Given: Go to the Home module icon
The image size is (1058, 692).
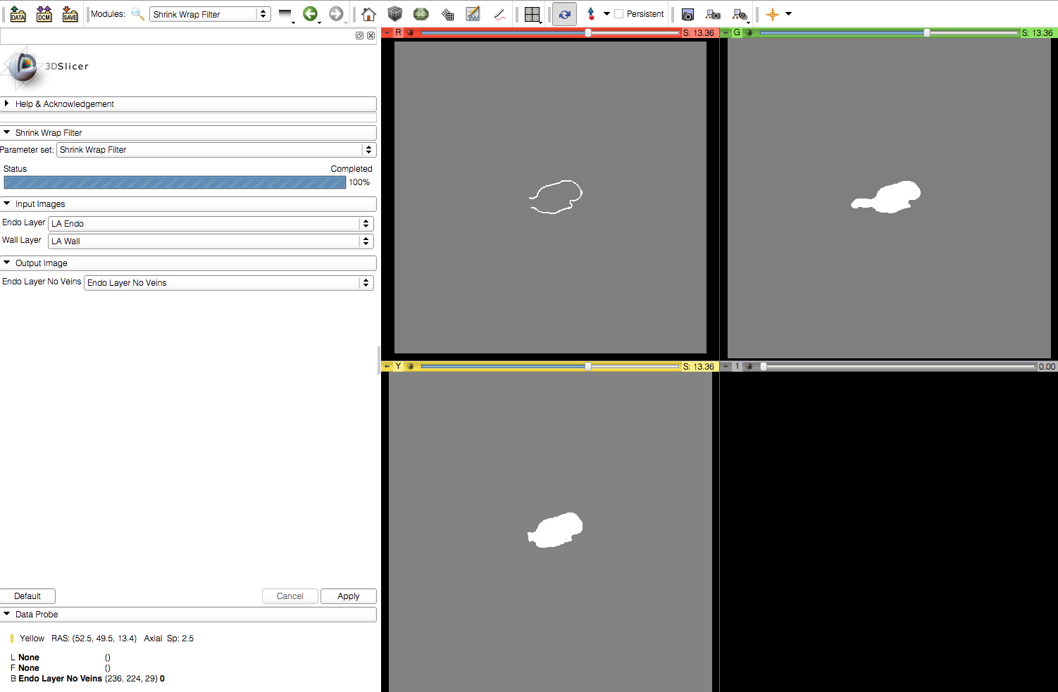Looking at the screenshot, I should click(368, 14).
